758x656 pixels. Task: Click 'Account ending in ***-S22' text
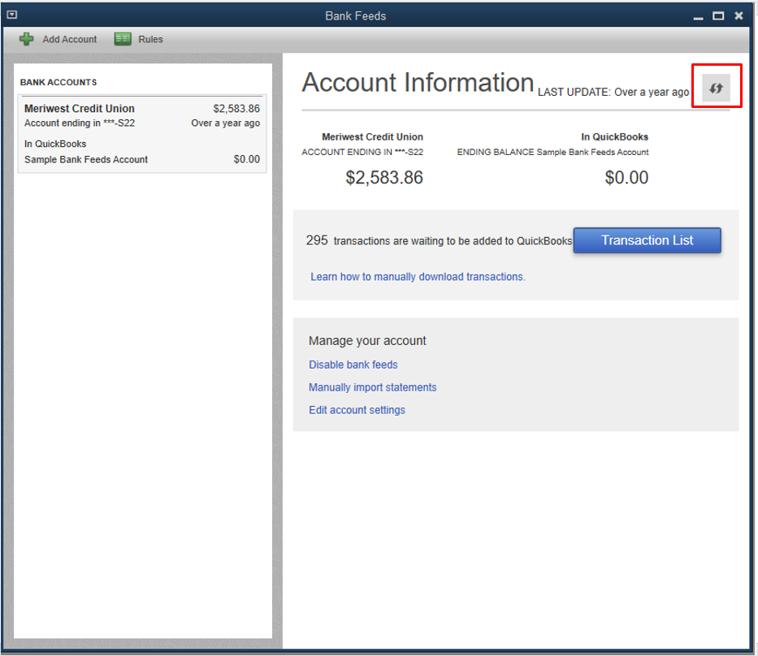pos(80,123)
